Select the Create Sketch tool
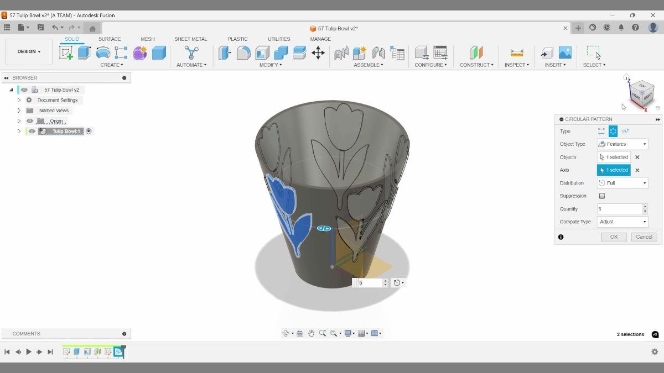 point(66,52)
